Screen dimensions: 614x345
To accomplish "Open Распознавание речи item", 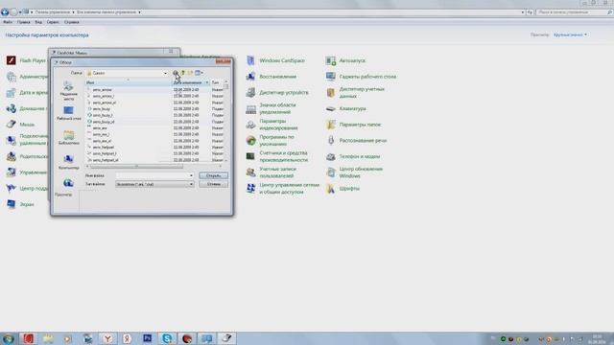I will click(x=356, y=141).
